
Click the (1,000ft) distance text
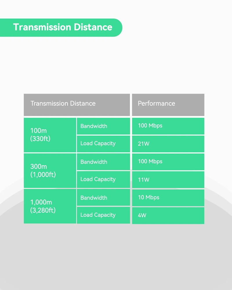(43, 175)
